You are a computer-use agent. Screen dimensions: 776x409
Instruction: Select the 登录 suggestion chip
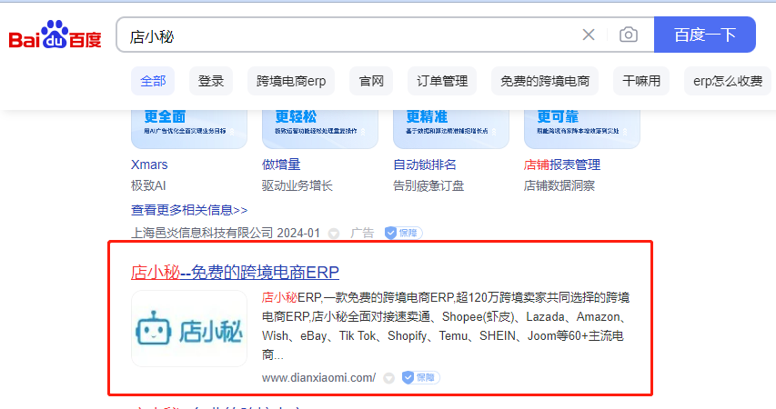(x=211, y=81)
